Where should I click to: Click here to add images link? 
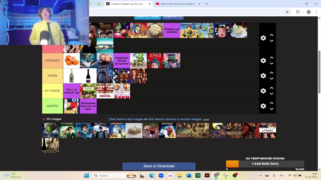[x=126, y=119]
